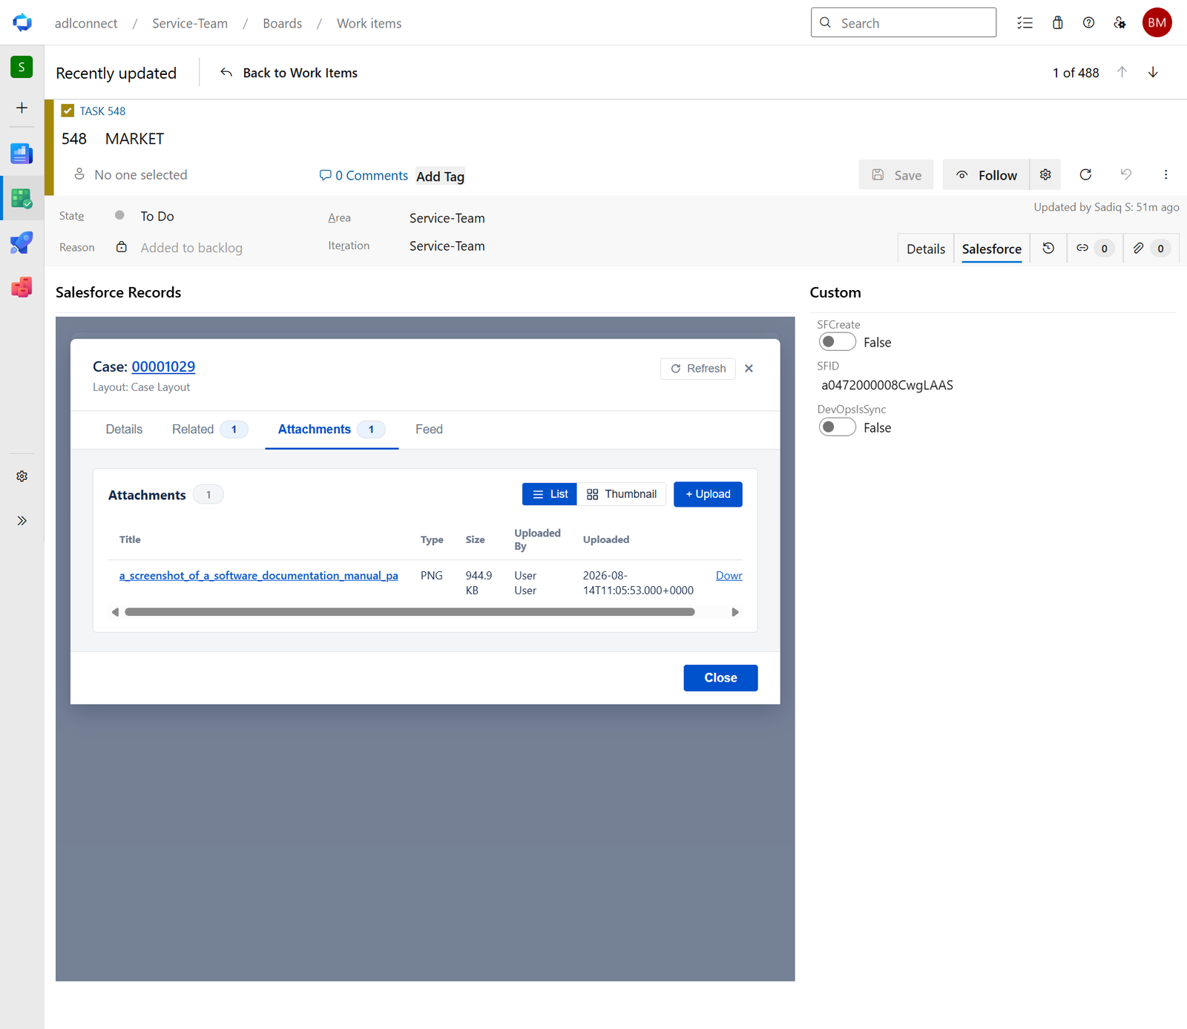
Task: Click the Service-Team breadcrumb
Action: click(x=190, y=23)
